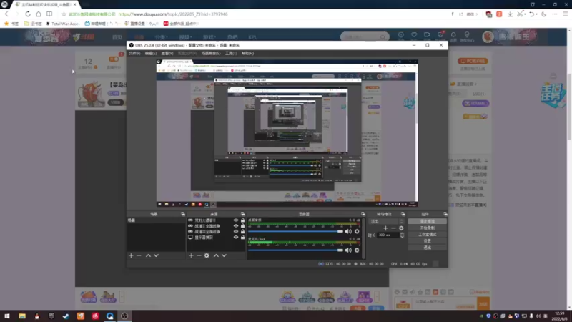Open Settings from OBS Controls panel
Screen dimensions: 572x322
click(x=427, y=241)
